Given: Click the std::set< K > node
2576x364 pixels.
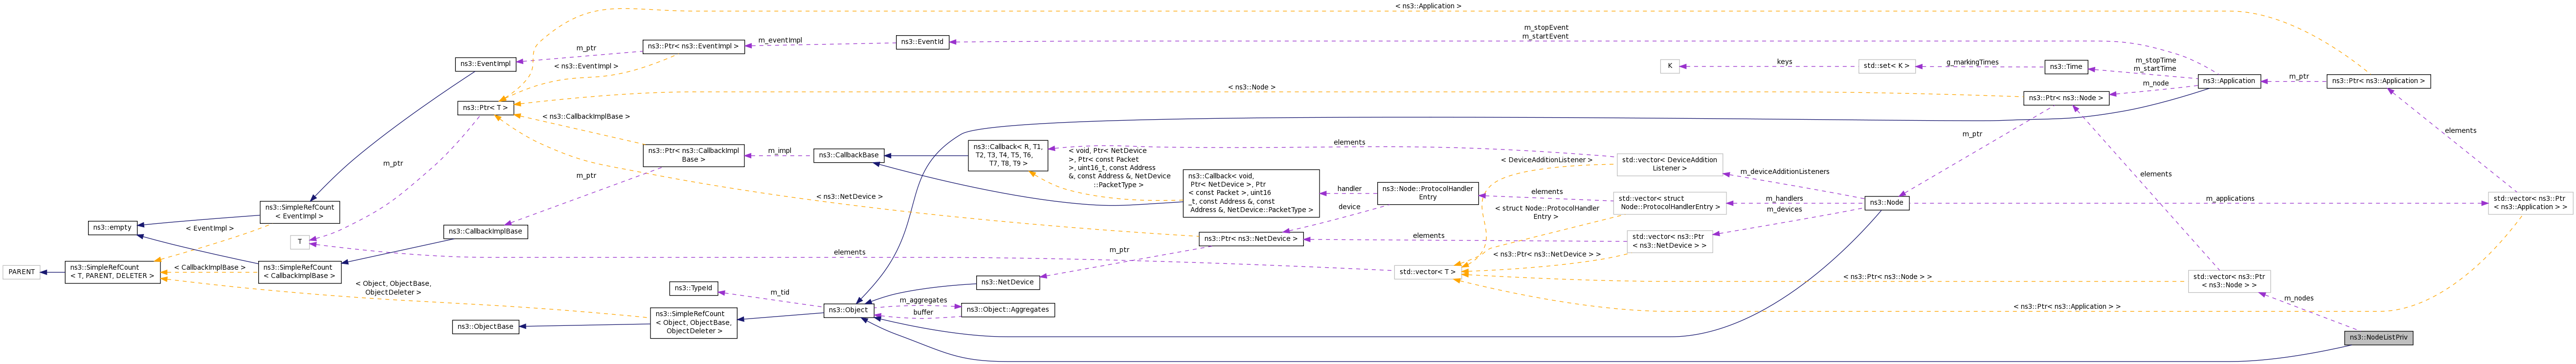Looking at the screenshot, I should 1887,66.
